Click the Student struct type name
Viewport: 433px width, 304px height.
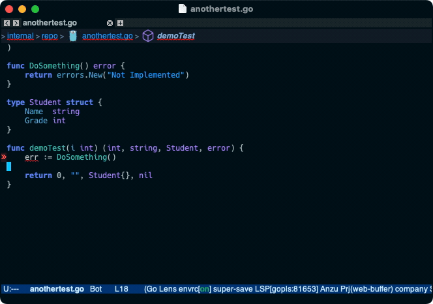click(x=45, y=102)
